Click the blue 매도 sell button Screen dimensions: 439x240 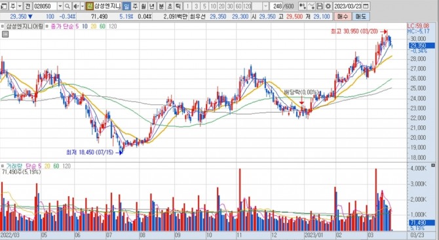pyautogui.click(x=361, y=16)
